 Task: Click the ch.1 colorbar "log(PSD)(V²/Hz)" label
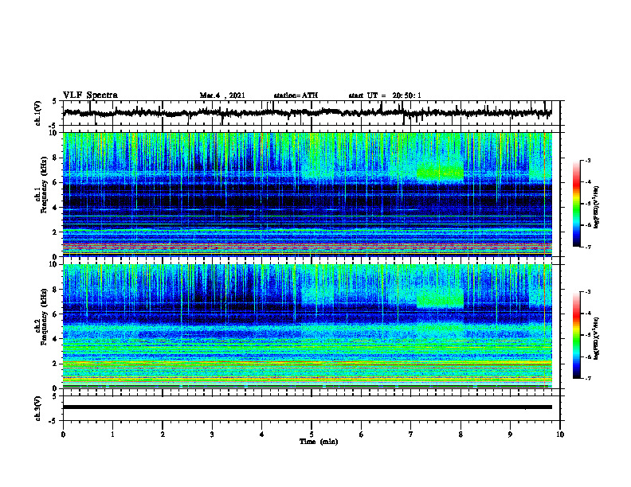pyautogui.click(x=597, y=208)
